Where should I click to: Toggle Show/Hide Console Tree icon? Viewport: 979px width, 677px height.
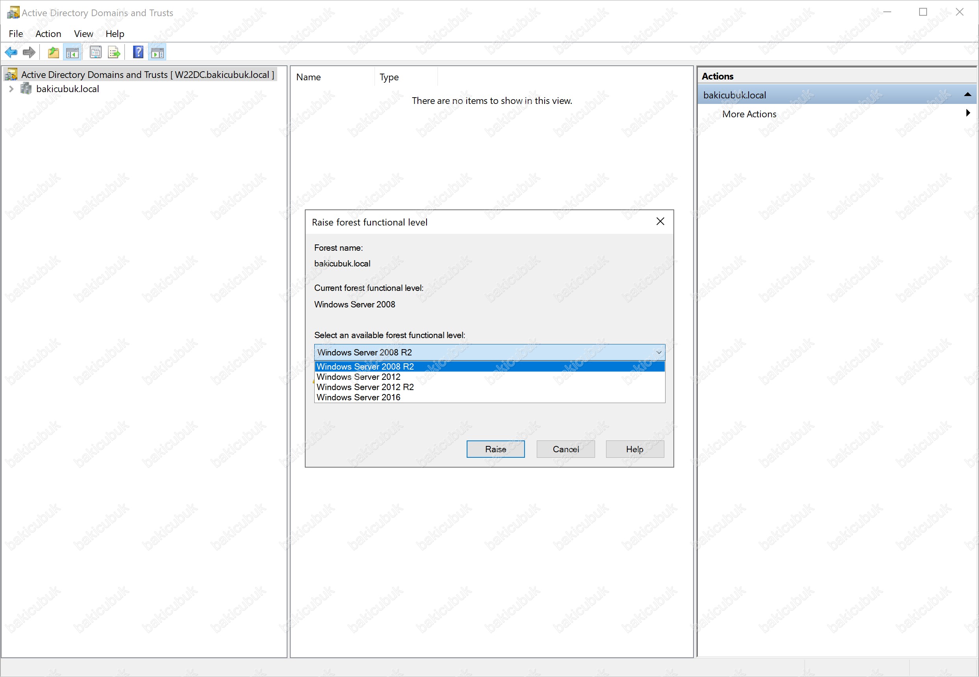pos(72,53)
